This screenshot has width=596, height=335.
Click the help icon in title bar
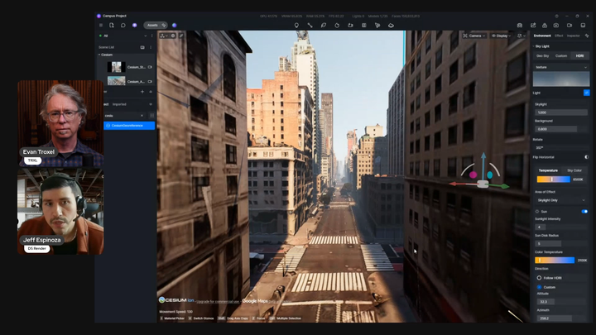pyautogui.click(x=556, y=16)
